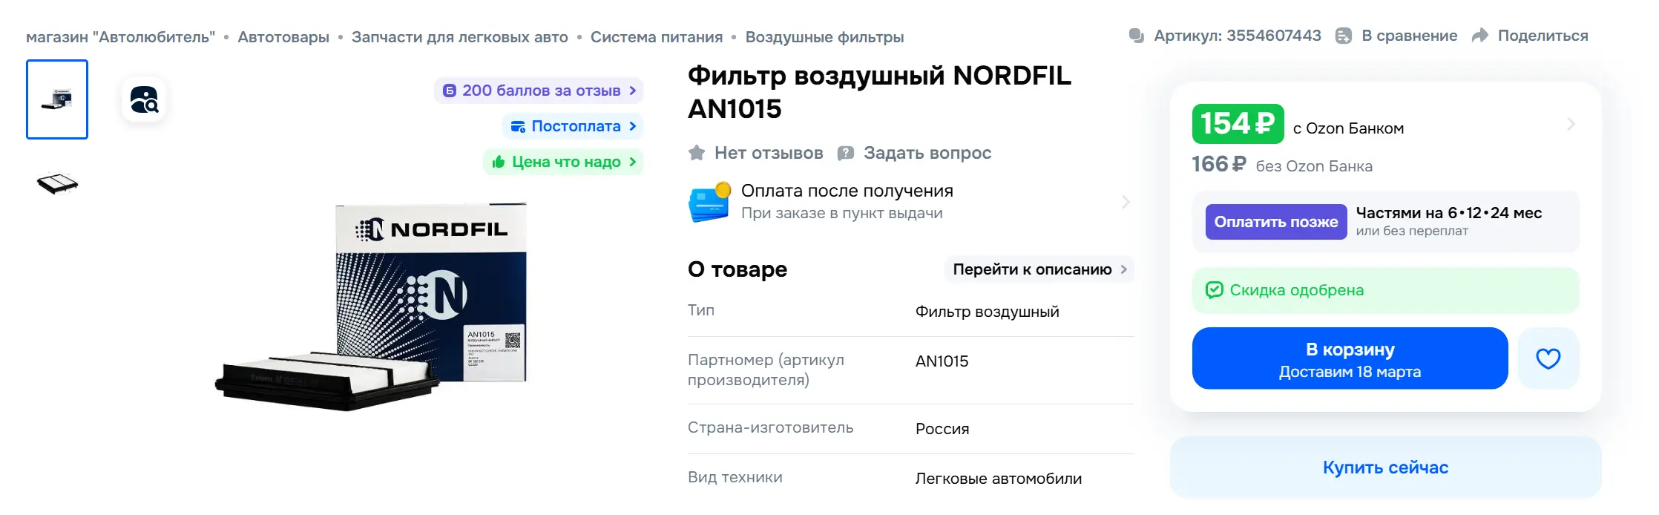Click the points icon in 200 баллов badge
This screenshot has width=1659, height=515.
(x=450, y=91)
